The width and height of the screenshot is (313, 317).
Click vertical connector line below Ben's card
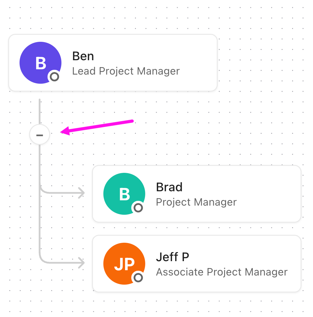tap(40, 111)
